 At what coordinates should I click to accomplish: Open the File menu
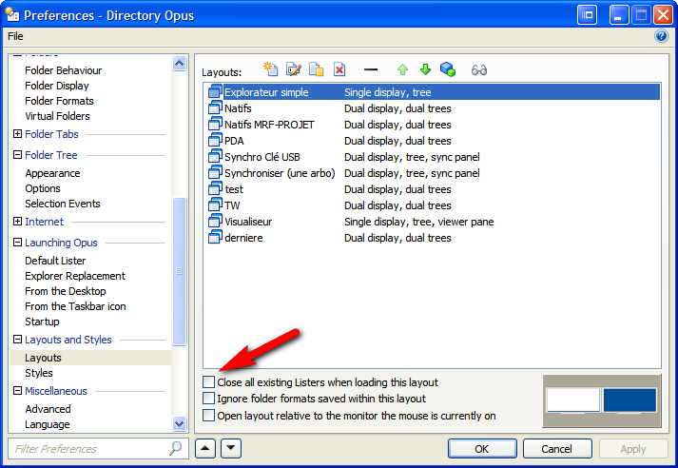(15, 36)
